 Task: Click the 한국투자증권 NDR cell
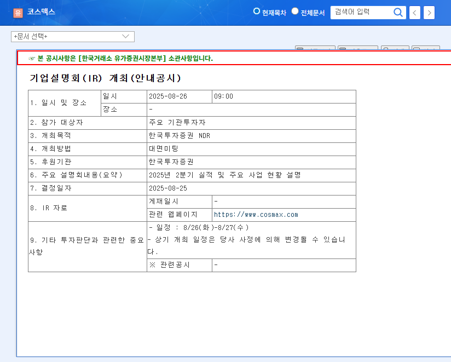(x=251, y=136)
